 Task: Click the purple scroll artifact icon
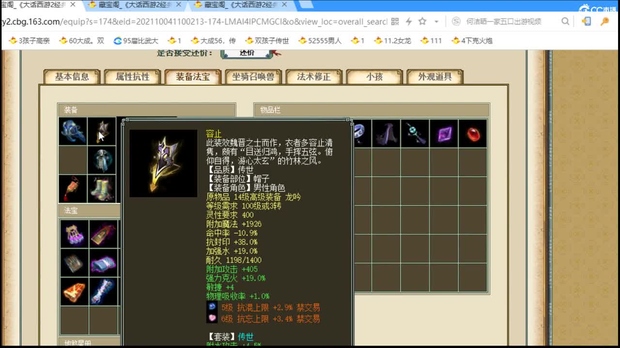coord(104,262)
